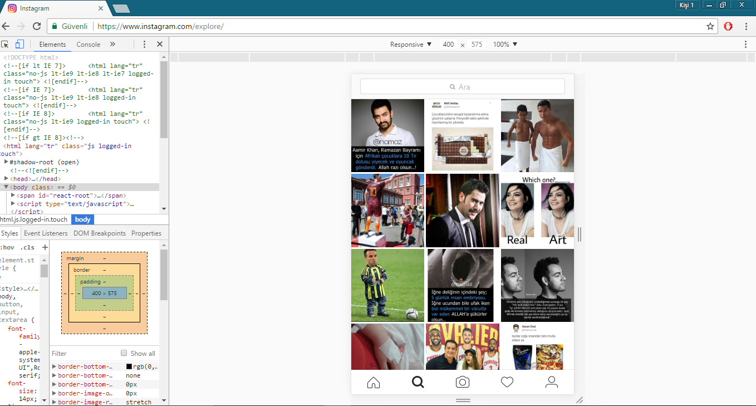This screenshot has height=406, width=756.
Task: Open the soccer player on grass thumbnail
Action: click(387, 285)
